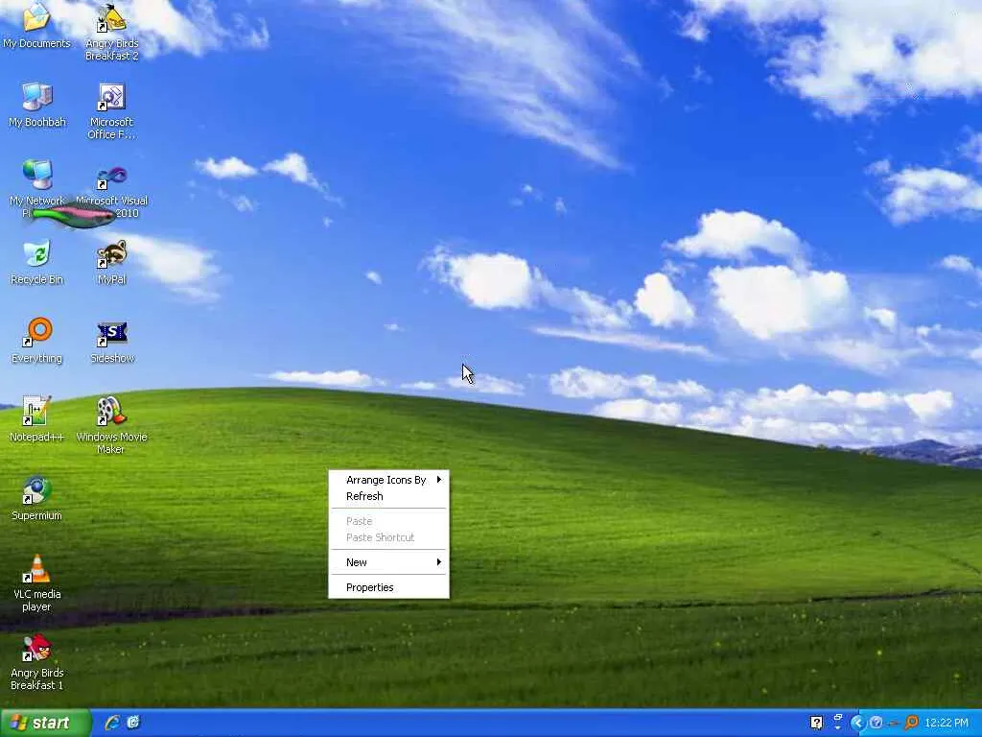The image size is (982, 737).
Task: Select the MyPal browser shortcut
Action: coord(111,262)
